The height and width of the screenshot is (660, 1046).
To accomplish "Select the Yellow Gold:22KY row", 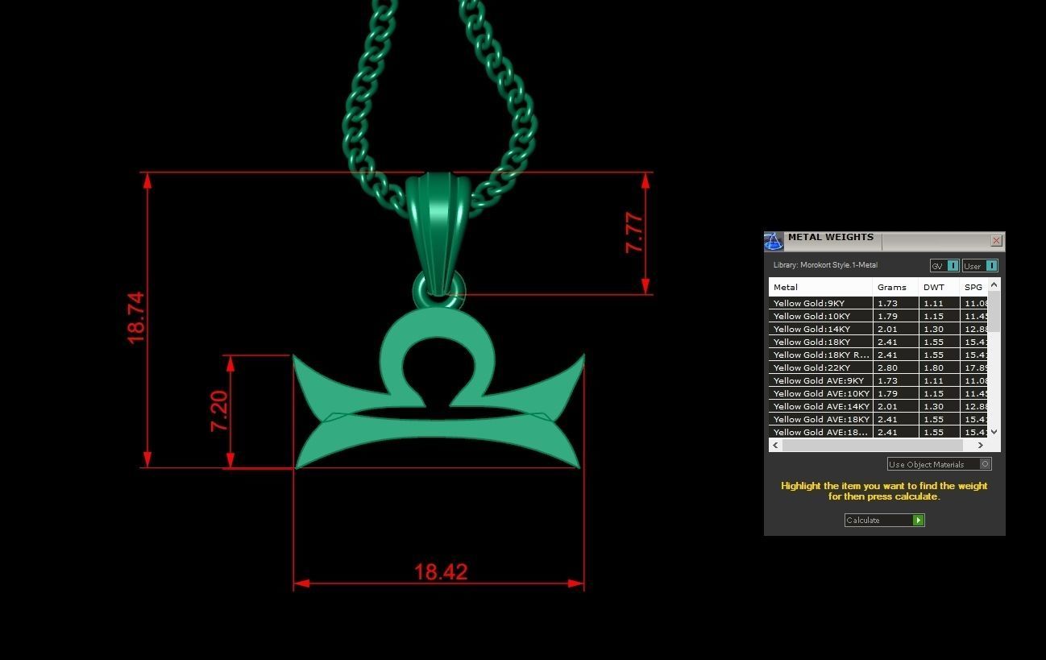I will point(878,367).
